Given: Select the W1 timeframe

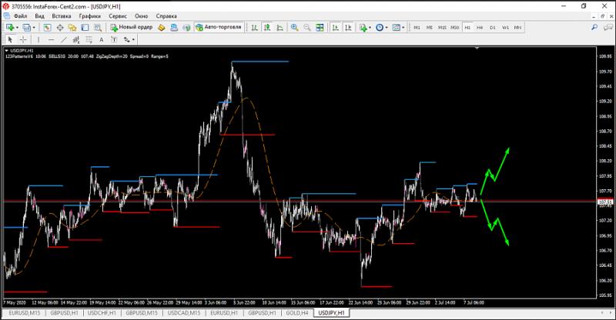Looking at the screenshot, I should pyautogui.click(x=505, y=28).
